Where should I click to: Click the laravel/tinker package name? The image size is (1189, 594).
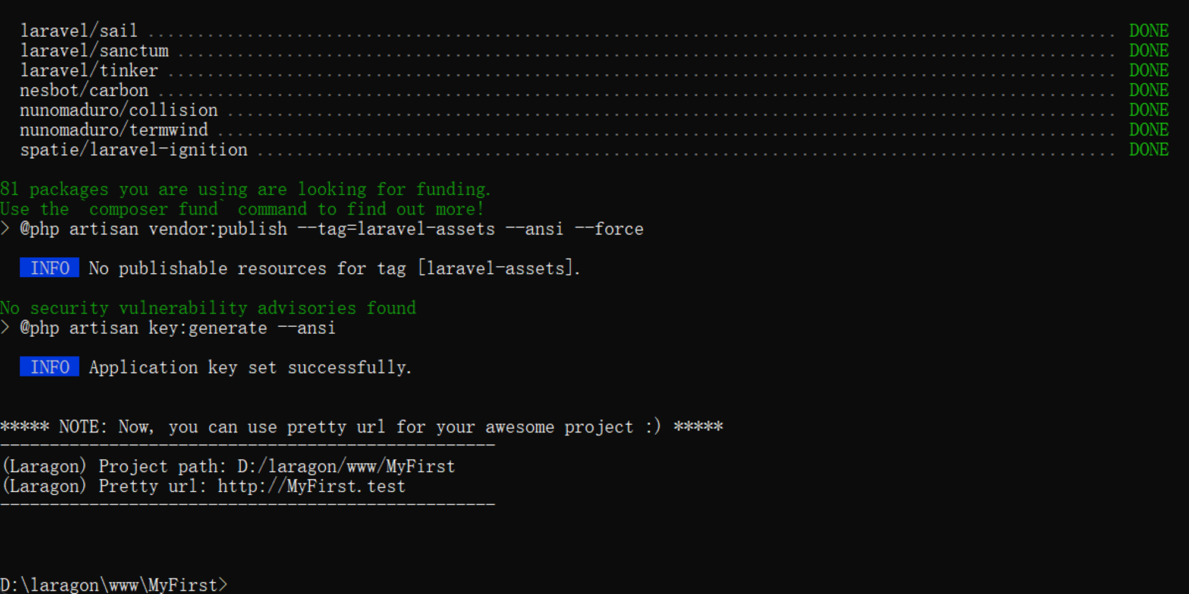pyautogui.click(x=89, y=70)
